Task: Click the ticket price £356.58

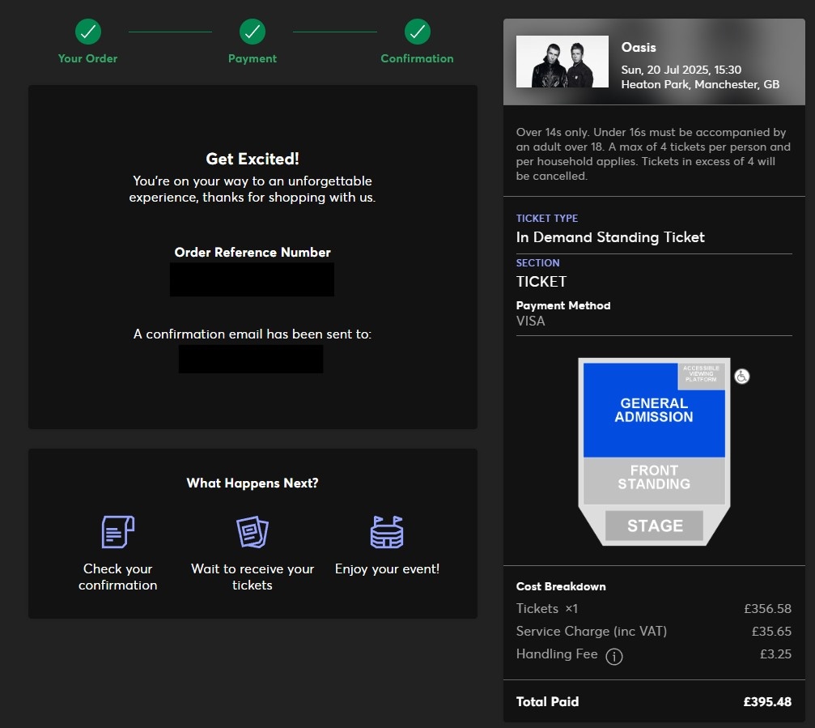Action: click(768, 608)
